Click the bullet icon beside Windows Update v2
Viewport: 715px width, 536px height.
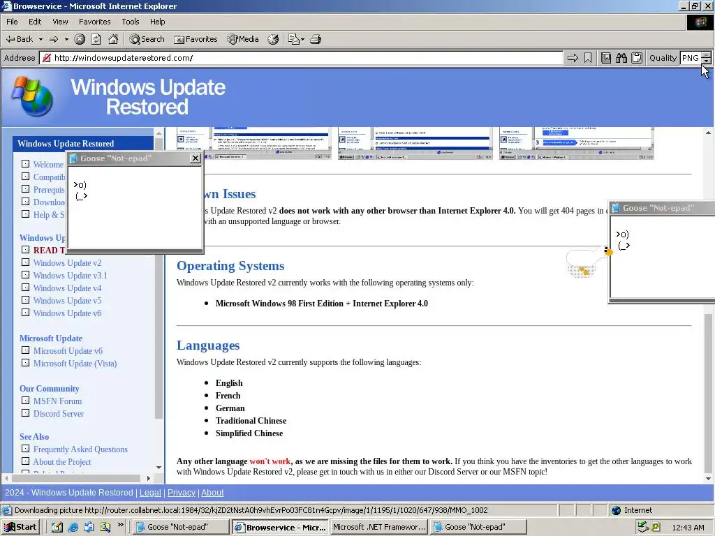pyautogui.click(x=26, y=262)
